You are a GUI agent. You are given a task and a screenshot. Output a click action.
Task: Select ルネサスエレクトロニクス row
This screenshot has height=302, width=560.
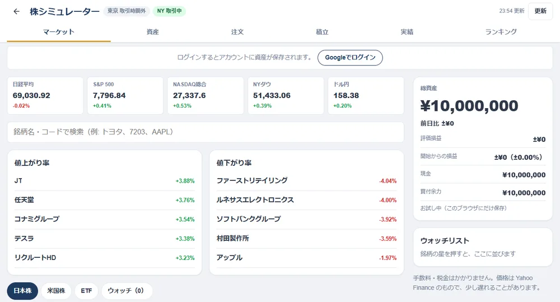306,200
